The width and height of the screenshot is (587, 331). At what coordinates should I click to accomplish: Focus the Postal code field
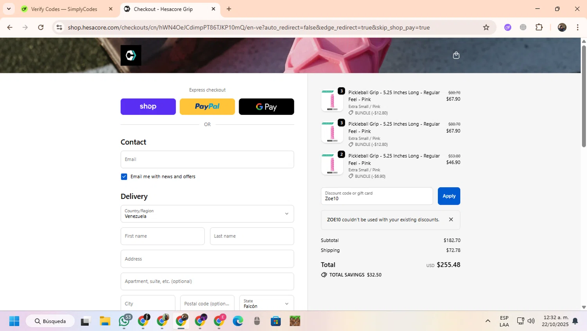[x=207, y=303]
